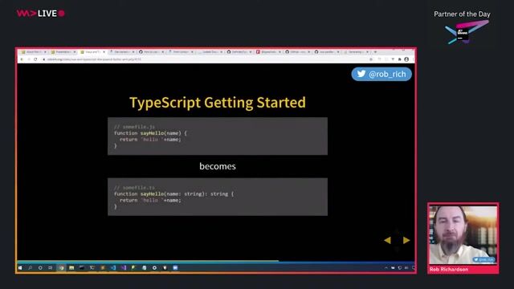Viewport: 514px width, 289px height.
Task: Click the somefile.ts typed code block
Action: (218, 197)
